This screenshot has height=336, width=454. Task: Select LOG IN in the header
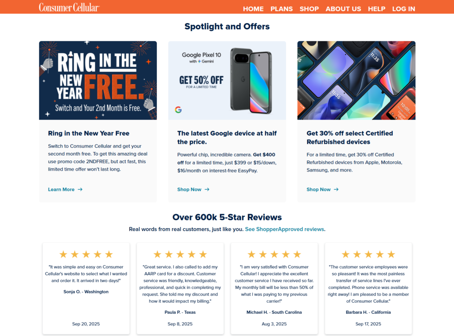403,9
